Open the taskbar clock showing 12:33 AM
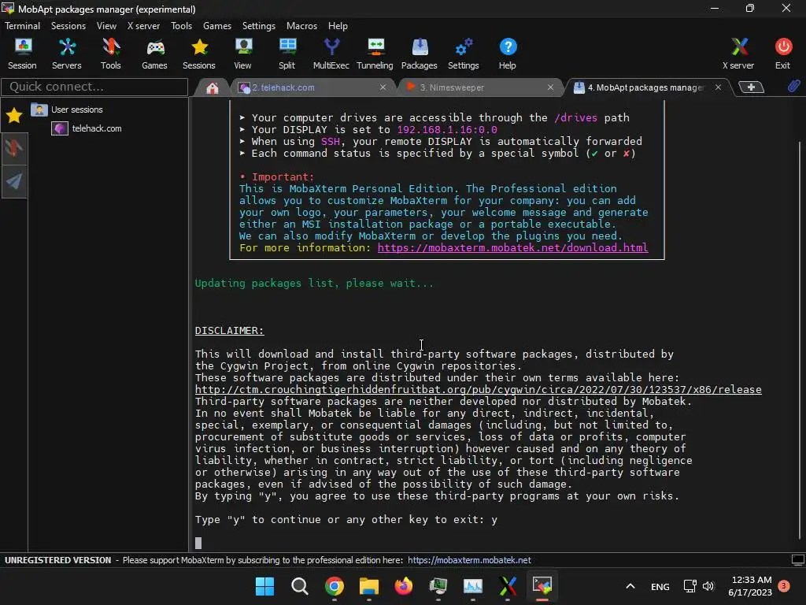Screen dimensions: 806x605 750,586
